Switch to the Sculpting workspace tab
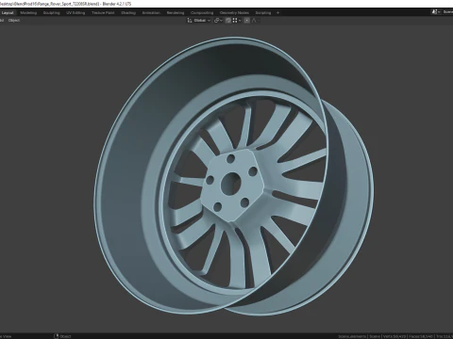Screen dimensions: 453x339 (52, 13)
